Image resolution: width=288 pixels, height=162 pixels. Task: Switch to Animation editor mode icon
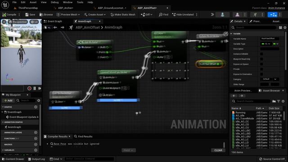pyautogui.click(x=255, y=14)
